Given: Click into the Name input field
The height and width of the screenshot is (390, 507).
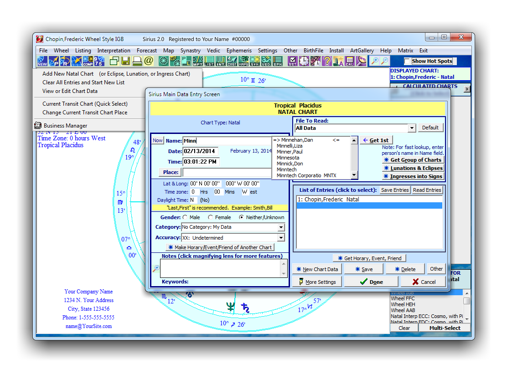Looking at the screenshot, I should tap(228, 141).
